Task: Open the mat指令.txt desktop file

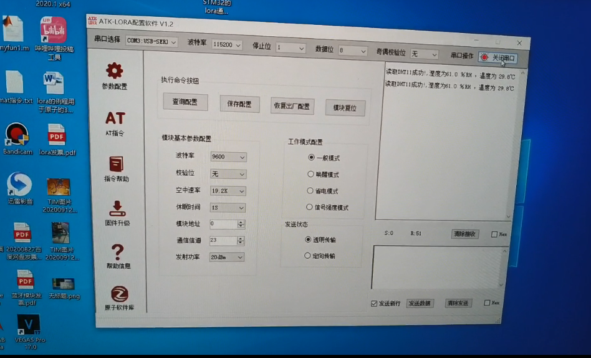Action: tap(15, 87)
